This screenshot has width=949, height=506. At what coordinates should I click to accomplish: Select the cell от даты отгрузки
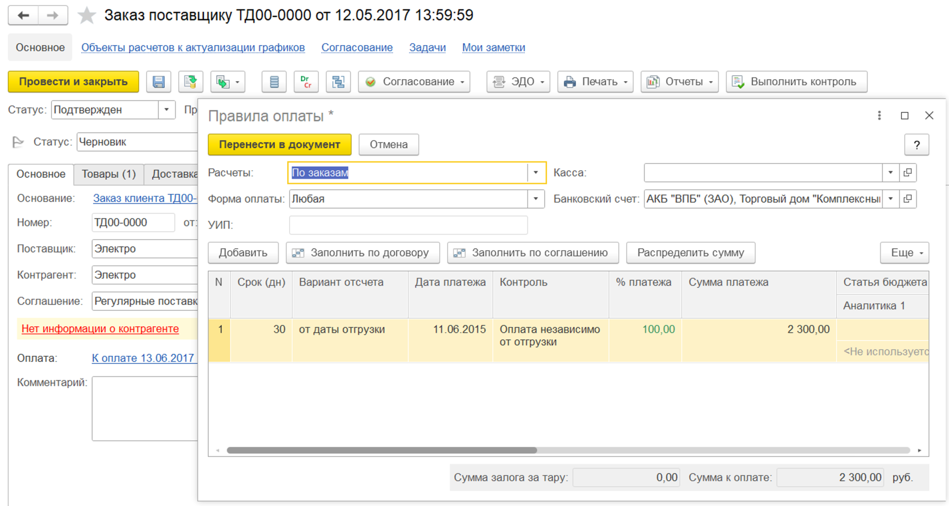point(350,340)
